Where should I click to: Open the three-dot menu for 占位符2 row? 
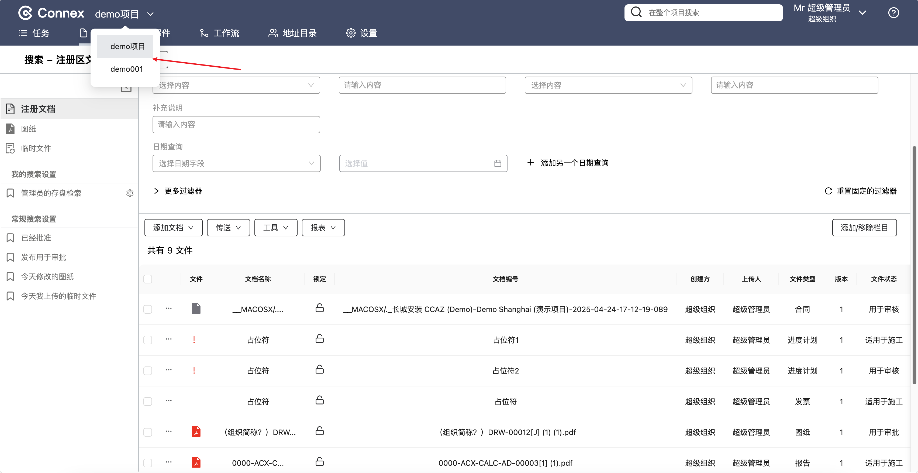point(168,370)
